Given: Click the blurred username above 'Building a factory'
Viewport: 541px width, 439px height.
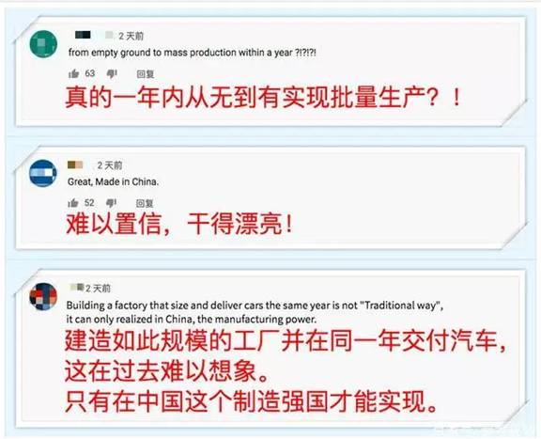Looking at the screenshot, I should click(77, 287).
